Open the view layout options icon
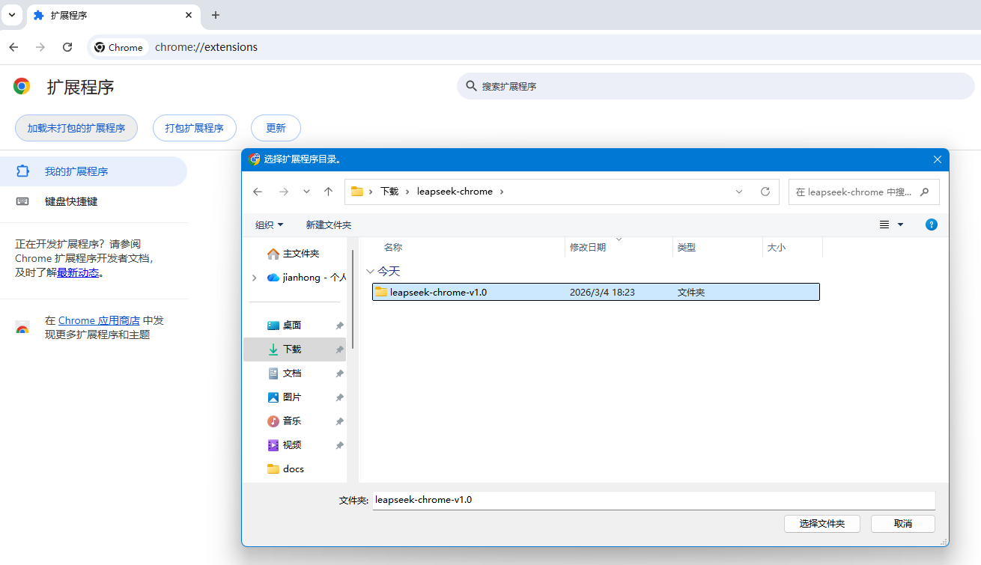This screenshot has height=565, width=981. click(x=884, y=225)
